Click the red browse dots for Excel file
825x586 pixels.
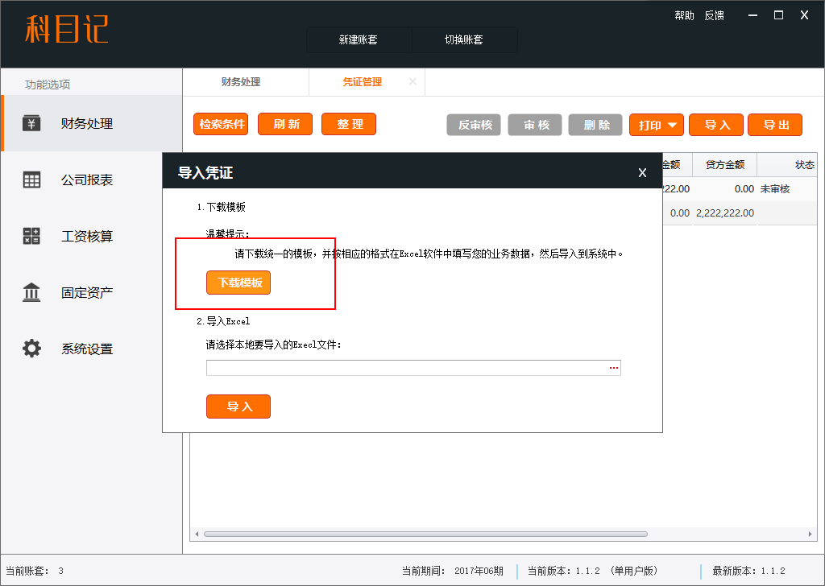(x=613, y=368)
